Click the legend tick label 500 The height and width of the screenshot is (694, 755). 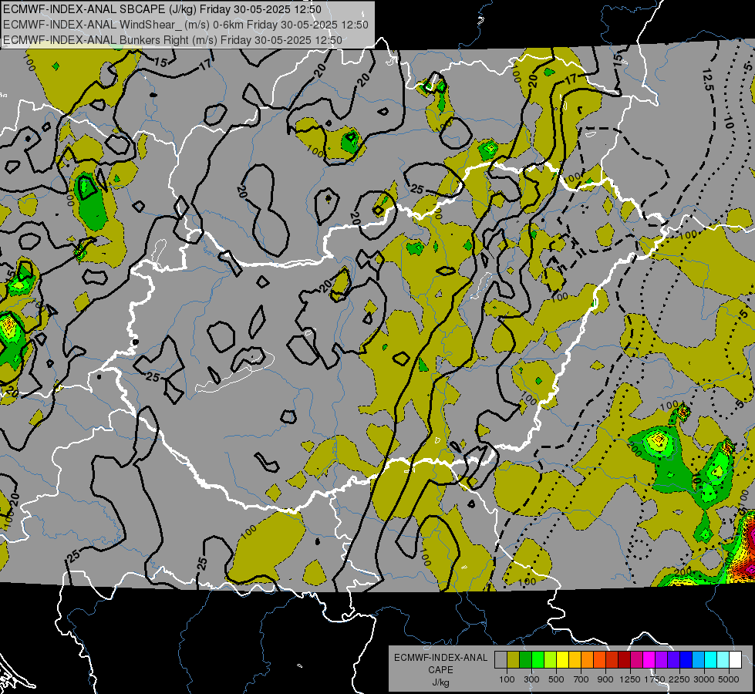pyautogui.click(x=556, y=679)
